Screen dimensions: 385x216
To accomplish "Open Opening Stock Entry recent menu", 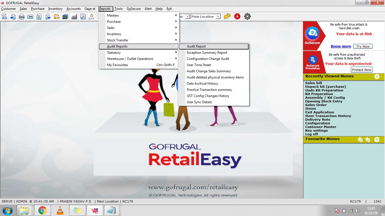I will coord(324,101).
